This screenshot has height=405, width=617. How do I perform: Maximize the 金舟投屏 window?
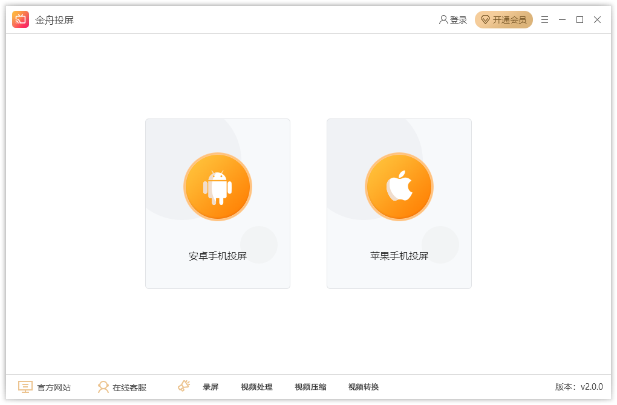579,20
